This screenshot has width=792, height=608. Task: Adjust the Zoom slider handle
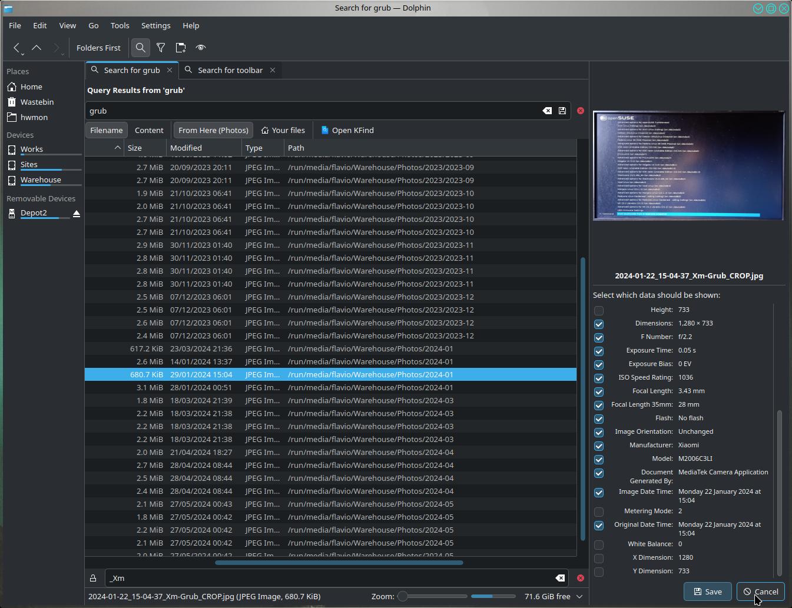point(403,596)
